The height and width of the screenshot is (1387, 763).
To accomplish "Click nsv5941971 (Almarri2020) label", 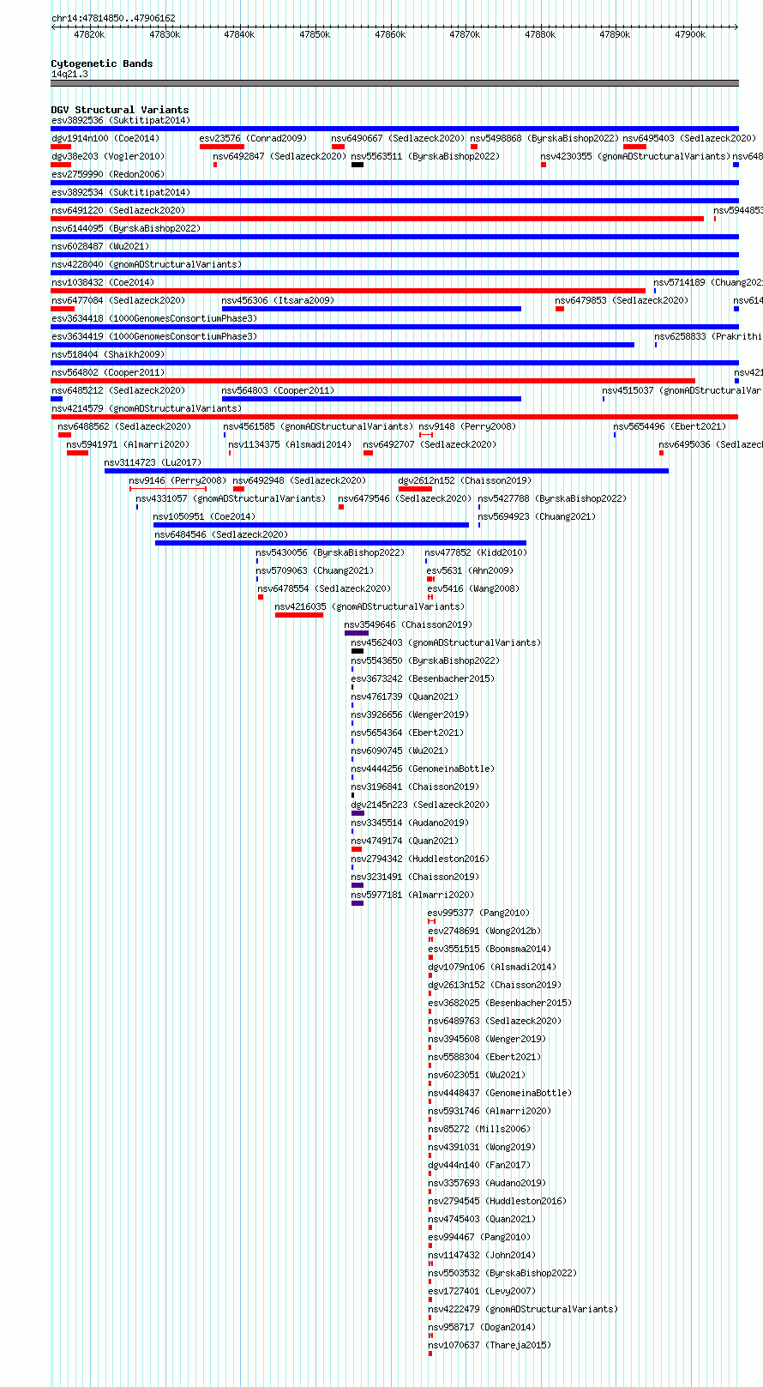I will pyautogui.click(x=128, y=444).
